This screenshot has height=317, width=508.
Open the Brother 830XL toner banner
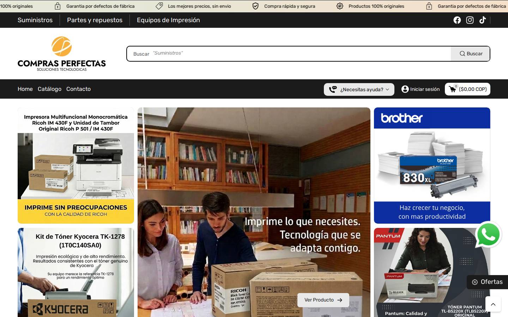pyautogui.click(x=432, y=166)
